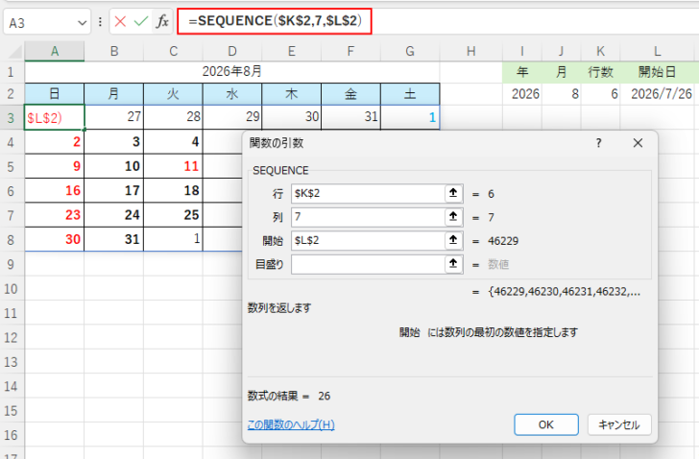Image resolution: width=699 pixels, height=459 pixels.
Task: Open この関数のヘルプ(H) link
Action: click(x=291, y=424)
